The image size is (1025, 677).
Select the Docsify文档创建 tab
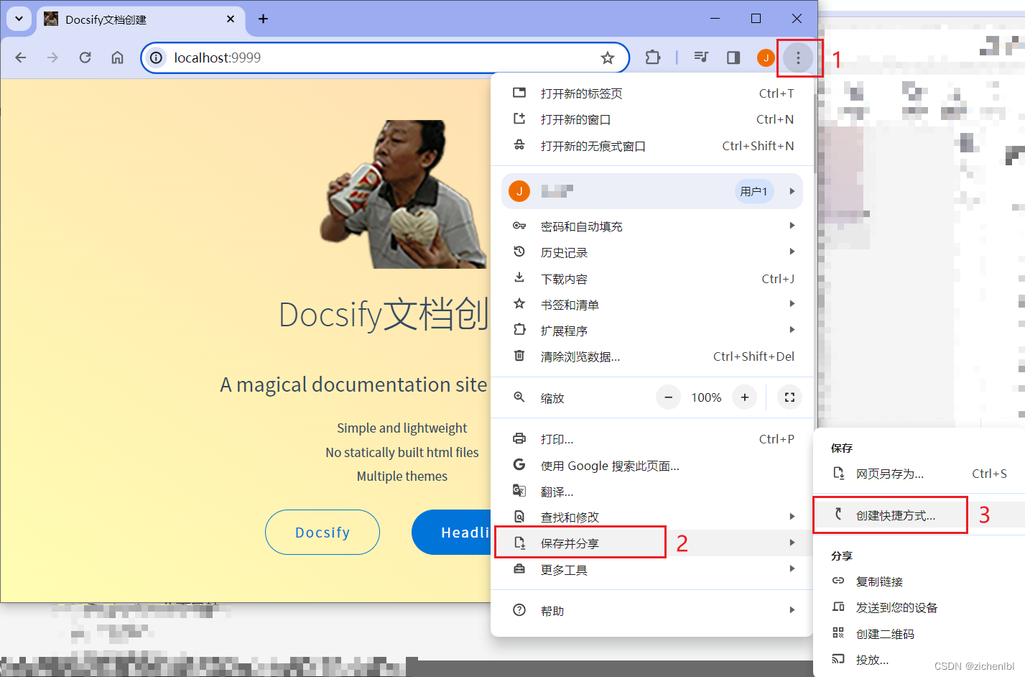(x=141, y=19)
